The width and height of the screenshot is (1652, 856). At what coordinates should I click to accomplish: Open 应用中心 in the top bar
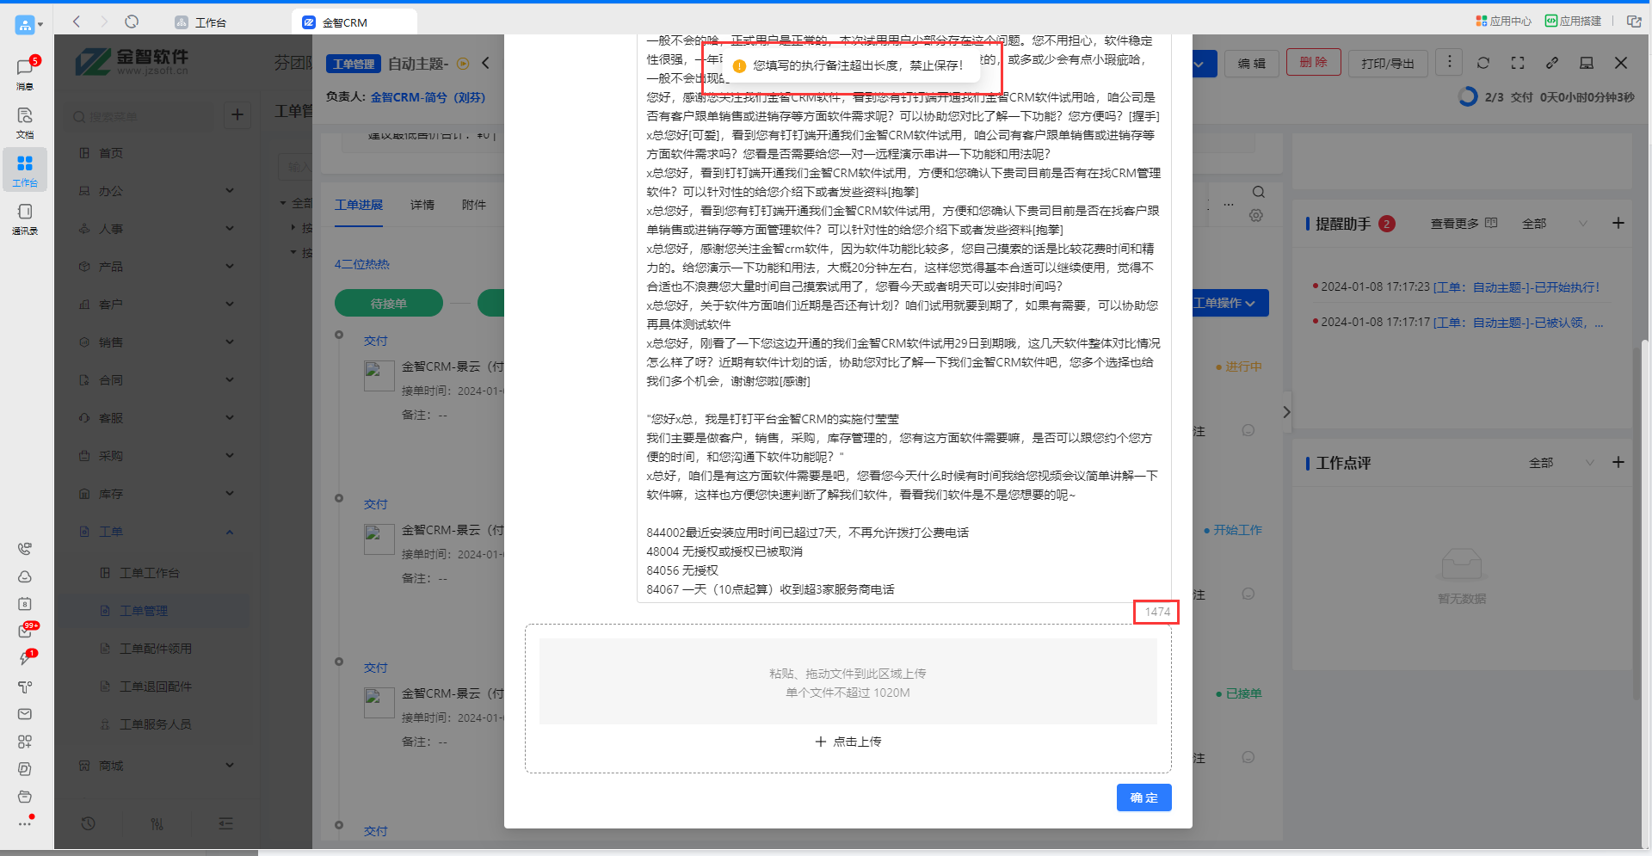coord(1504,21)
